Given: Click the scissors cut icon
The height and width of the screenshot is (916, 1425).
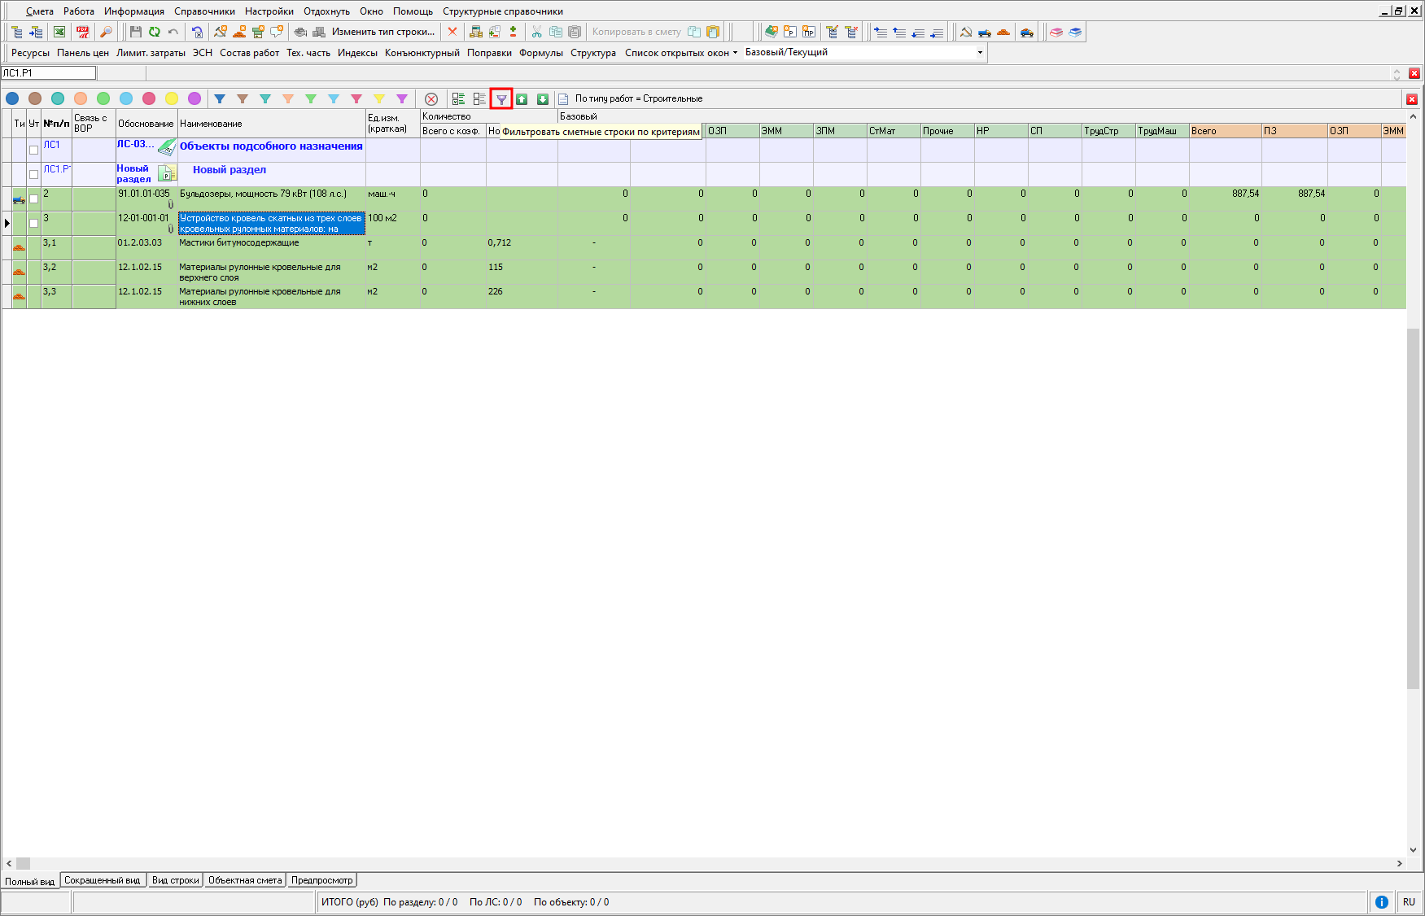Looking at the screenshot, I should [536, 32].
